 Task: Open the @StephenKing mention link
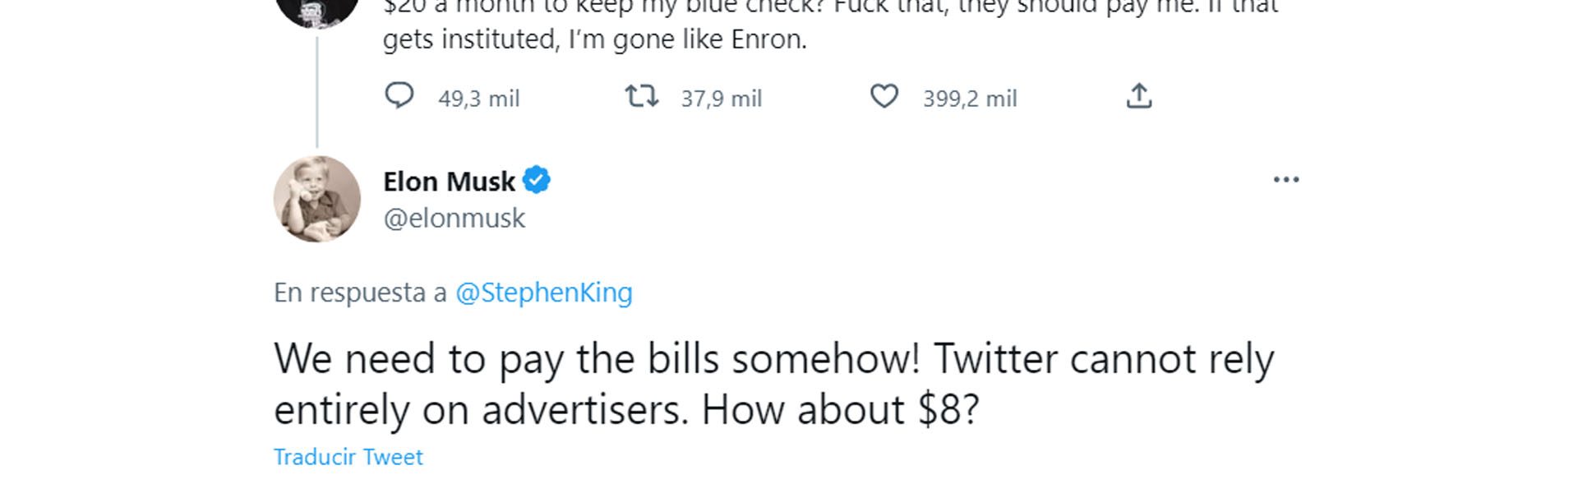tap(543, 293)
